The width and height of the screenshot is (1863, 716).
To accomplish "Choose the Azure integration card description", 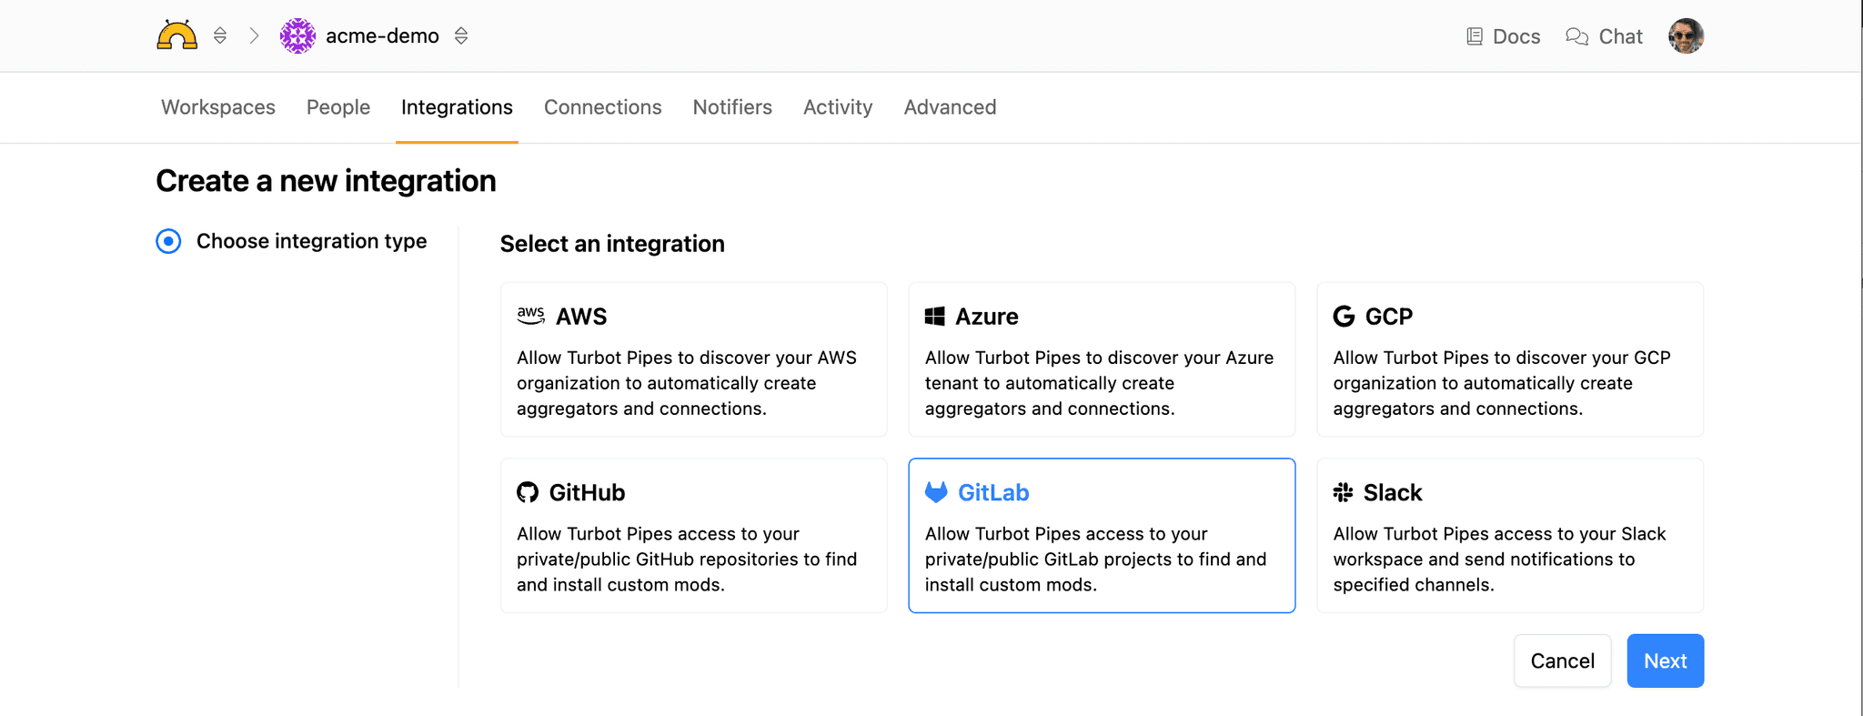I will pos(1099,383).
